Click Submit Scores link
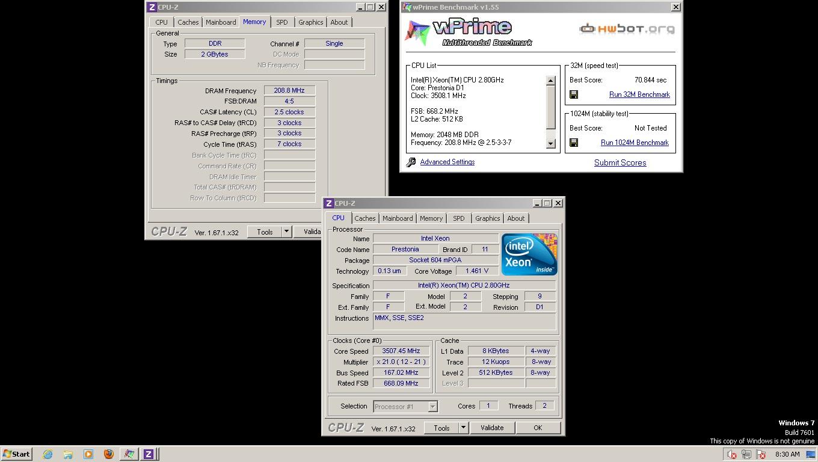The height and width of the screenshot is (462, 818). tap(620, 162)
